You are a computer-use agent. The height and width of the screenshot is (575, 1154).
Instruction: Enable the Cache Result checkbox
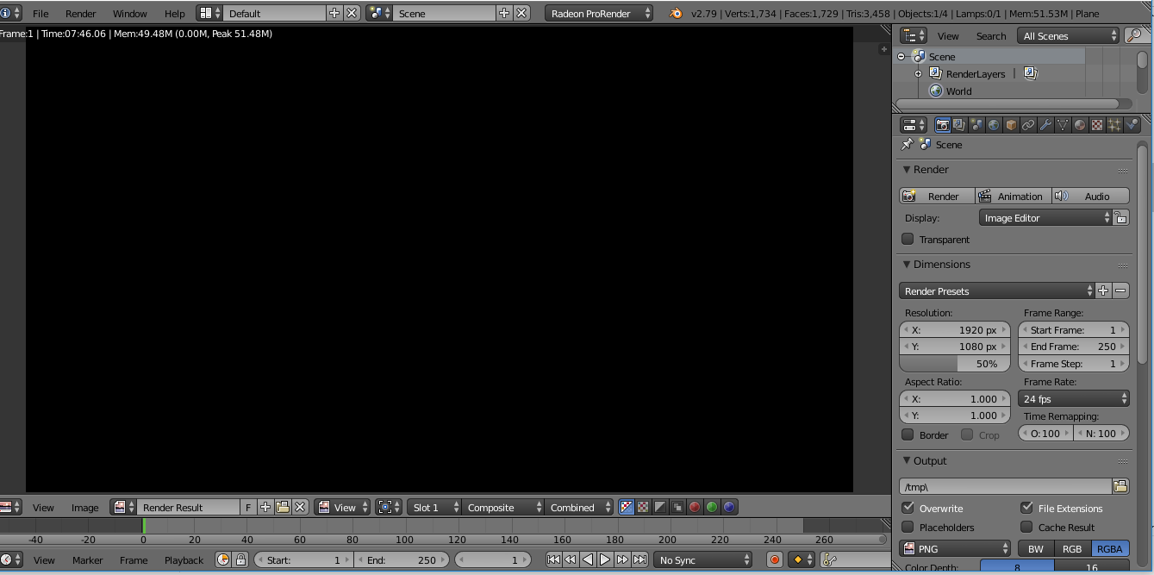[x=1026, y=527]
